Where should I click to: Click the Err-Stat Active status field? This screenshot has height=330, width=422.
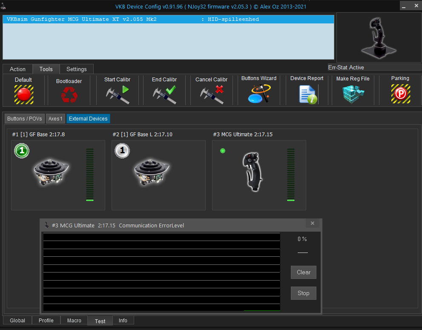click(374, 67)
